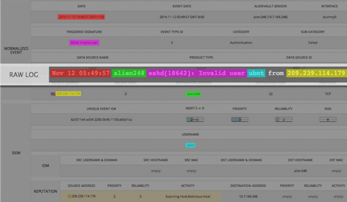Click raw log ubnt username segment

[256, 73]
